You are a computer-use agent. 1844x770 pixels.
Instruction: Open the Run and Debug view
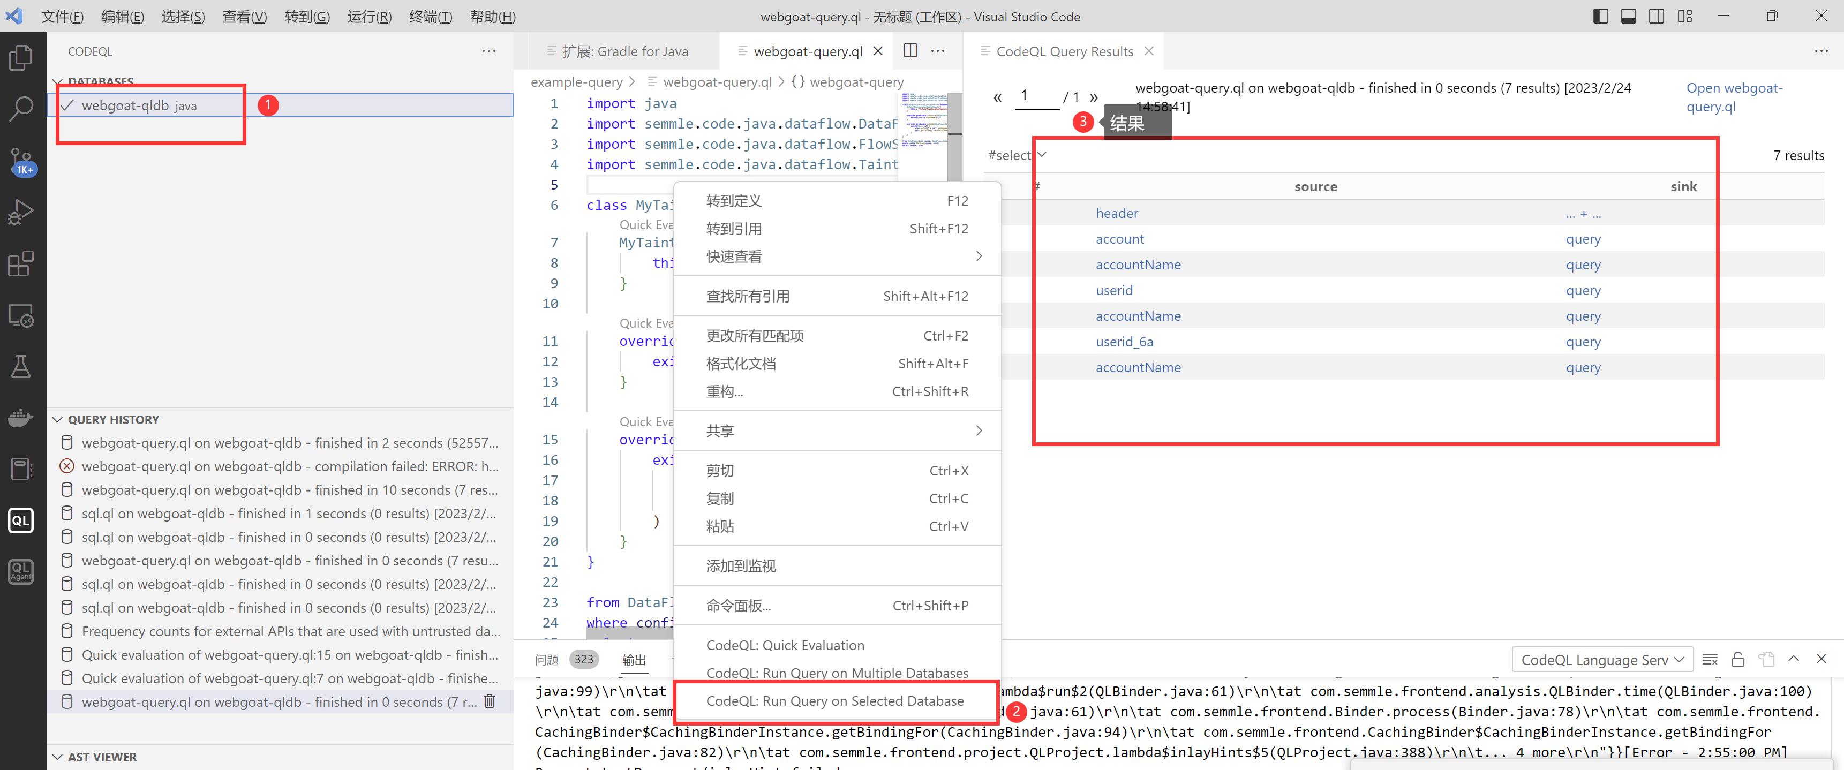(21, 212)
